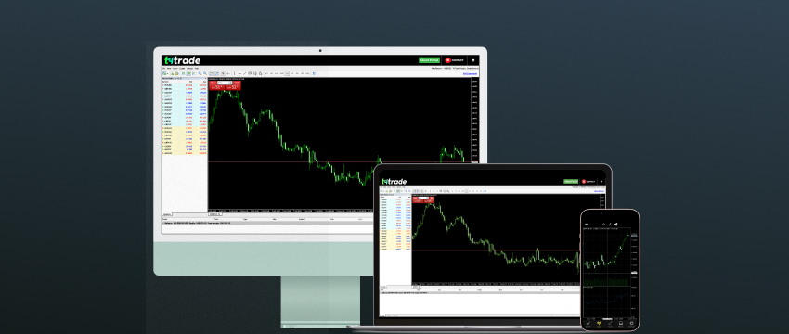The width and height of the screenshot is (789, 334).
Task: Open the green Client Portal button on monitor
Action: tap(429, 60)
